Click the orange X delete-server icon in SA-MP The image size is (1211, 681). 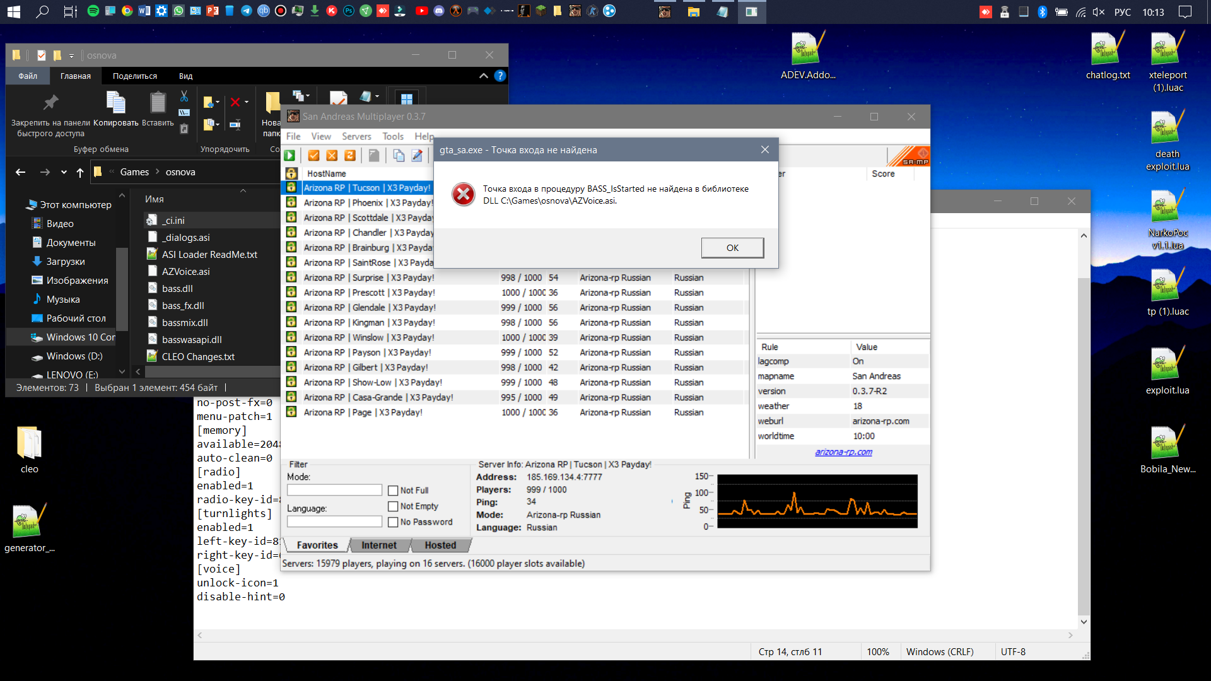tap(332, 156)
